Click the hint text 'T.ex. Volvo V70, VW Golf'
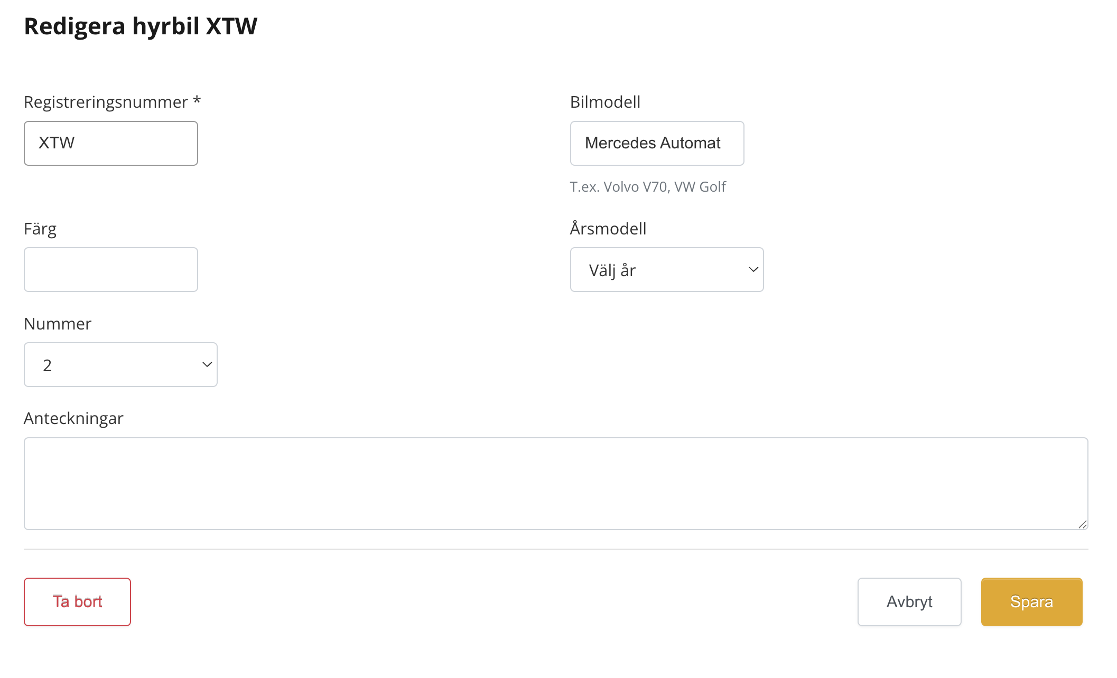Screen dimensions: 1117x678 [647, 187]
